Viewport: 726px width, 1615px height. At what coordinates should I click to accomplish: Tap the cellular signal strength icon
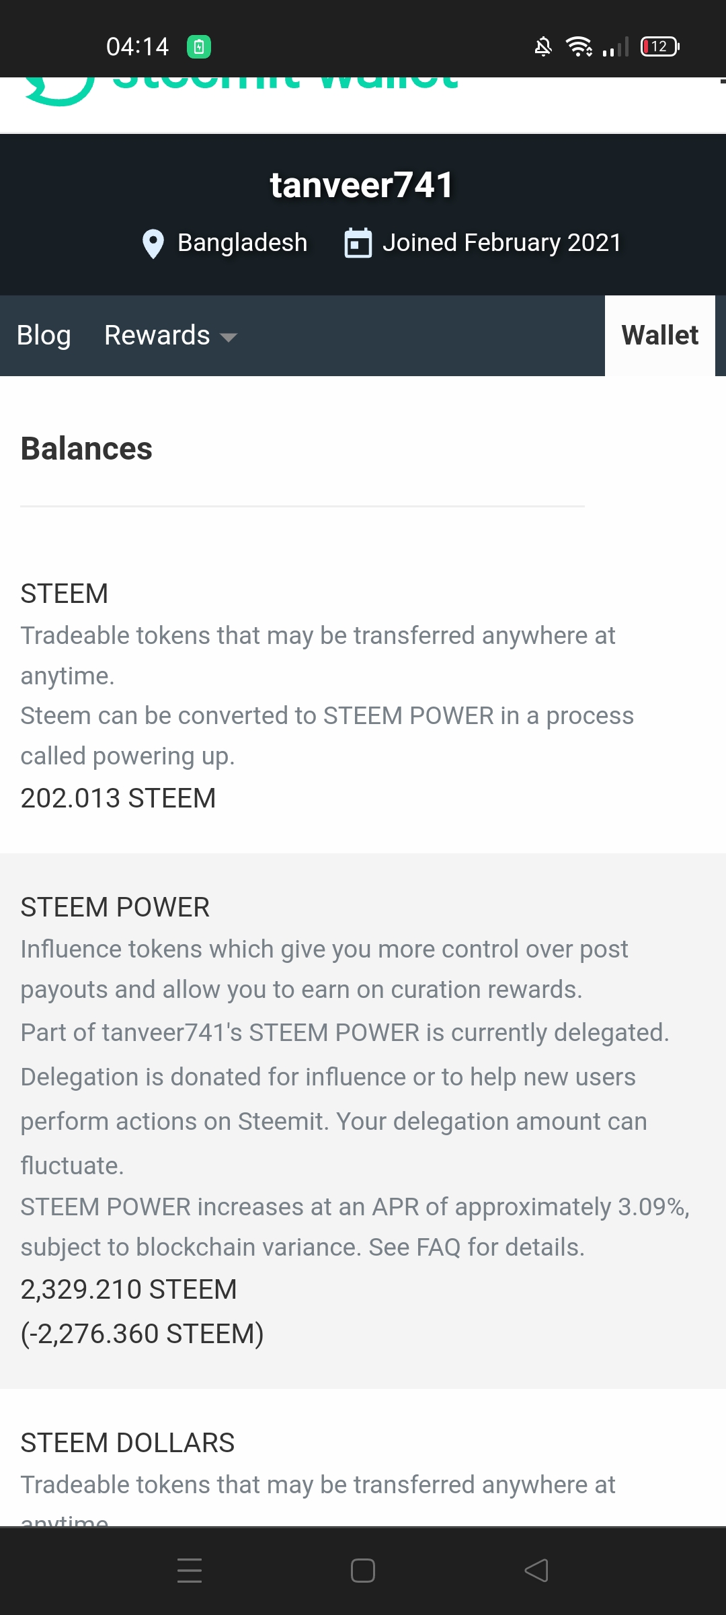616,46
